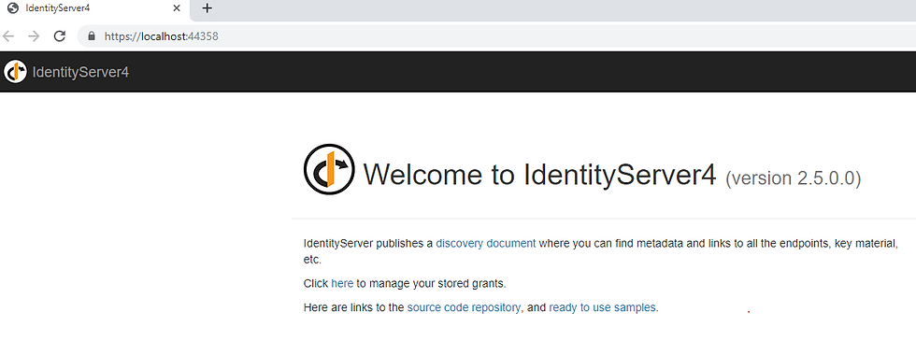Open the discovery document link
Viewport: 916px width, 341px height.
pyautogui.click(x=485, y=244)
